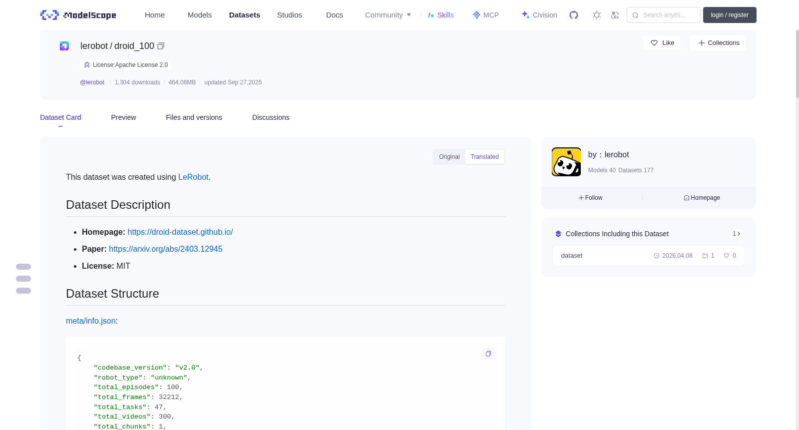Open the meta/info.json link

click(x=91, y=321)
